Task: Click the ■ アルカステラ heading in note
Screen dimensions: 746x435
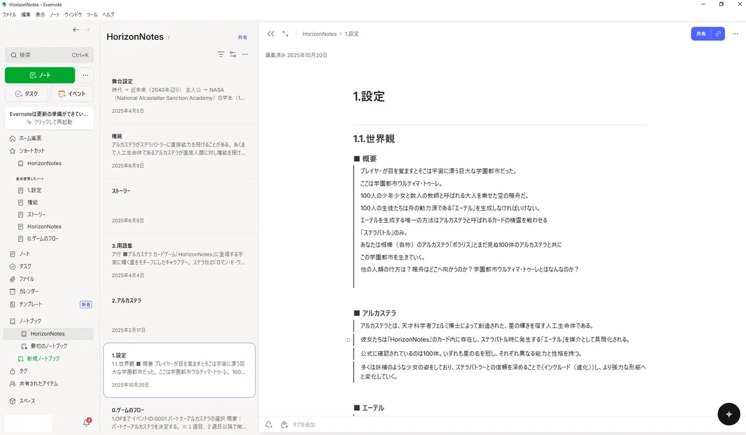Action: coord(375,313)
